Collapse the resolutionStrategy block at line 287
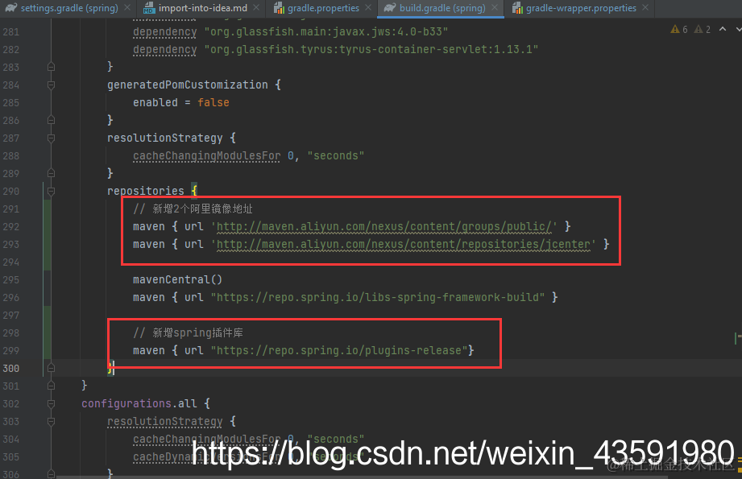The width and height of the screenshot is (742, 479). [x=51, y=138]
